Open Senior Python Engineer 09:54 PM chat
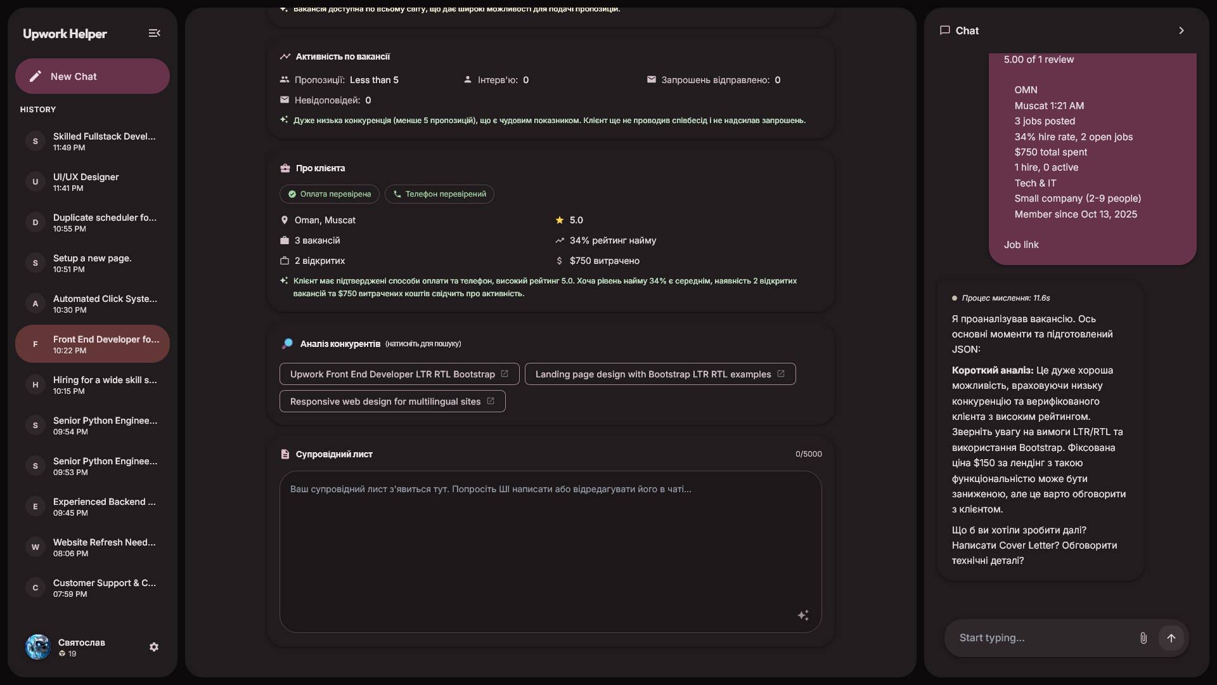This screenshot has width=1217, height=685. [93, 425]
